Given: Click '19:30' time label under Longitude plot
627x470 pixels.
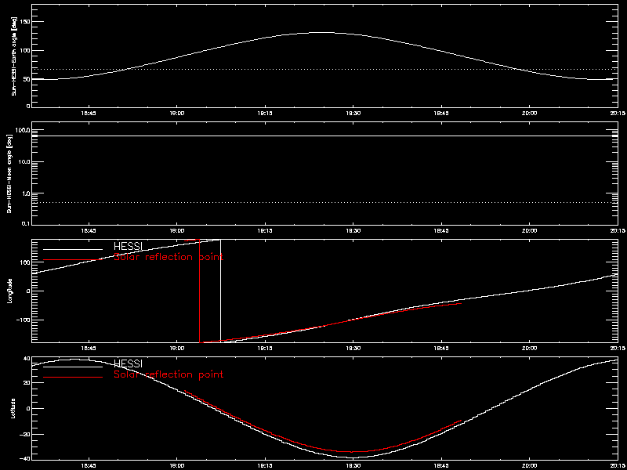Looking at the screenshot, I should point(353,349).
